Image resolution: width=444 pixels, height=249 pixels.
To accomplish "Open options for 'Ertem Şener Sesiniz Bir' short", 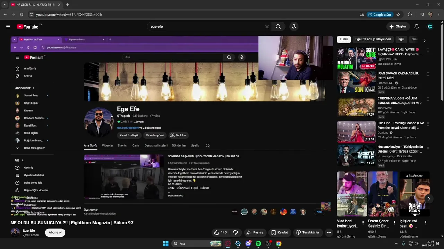I will point(394,223).
